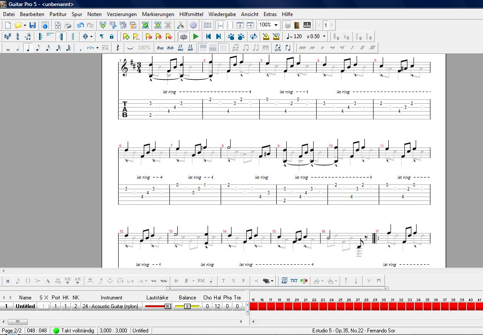This screenshot has height=335, width=483.
Task: Expand the tuplet r3 dropdown arrow
Action: (97, 48)
